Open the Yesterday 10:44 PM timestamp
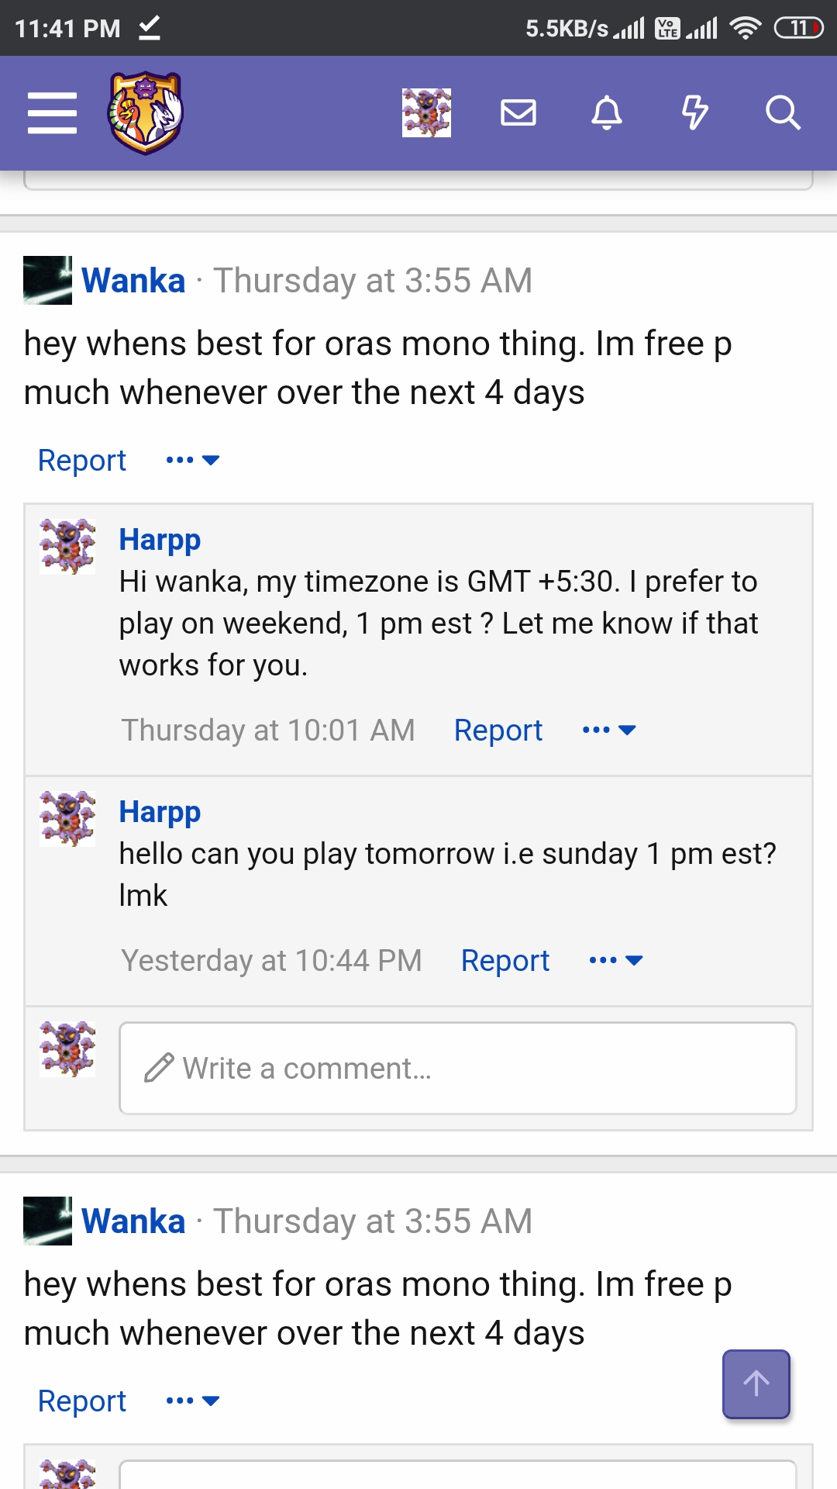The width and height of the screenshot is (837, 1489). pos(271,960)
